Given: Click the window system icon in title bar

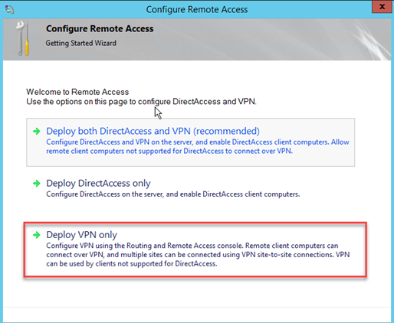Looking at the screenshot, I should [9, 9].
